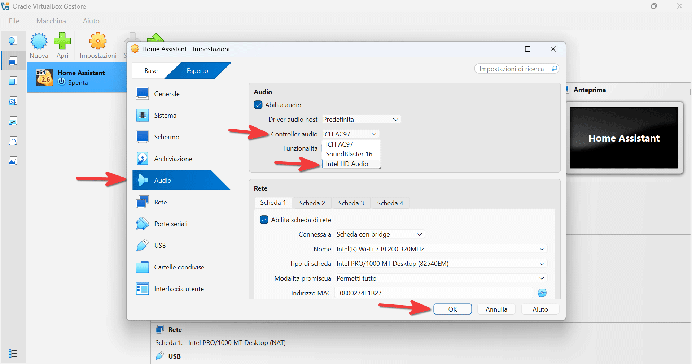Image resolution: width=692 pixels, height=364 pixels.
Task: Select the Scheda 4 network tab
Action: (x=390, y=203)
